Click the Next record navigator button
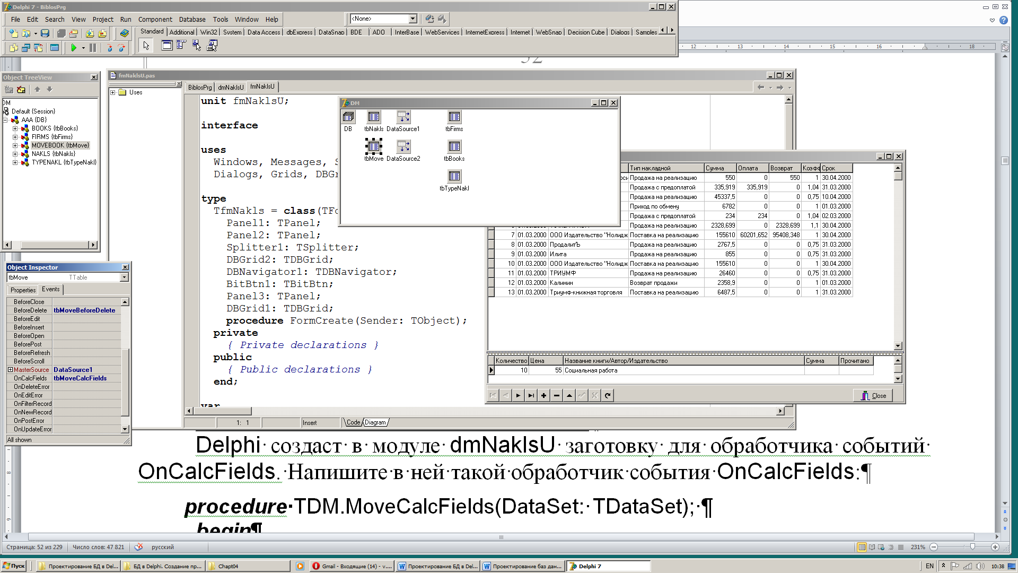This screenshot has height=573, width=1018. coord(518,395)
